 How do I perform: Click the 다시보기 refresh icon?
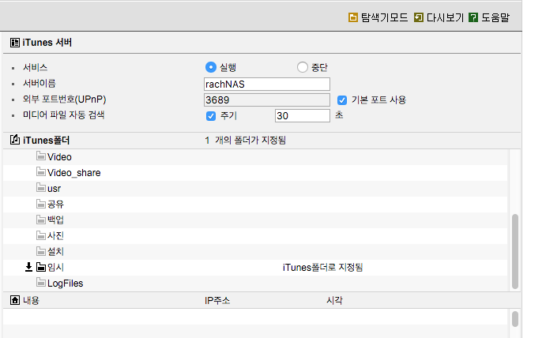tap(418, 17)
